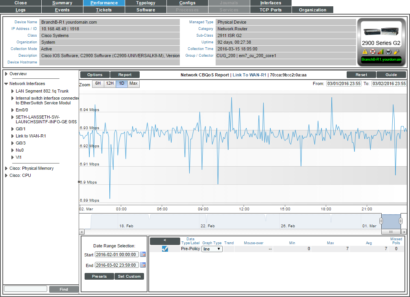Click the 2900 Series G2 router image
410x297 pixels.
[x=380, y=32]
